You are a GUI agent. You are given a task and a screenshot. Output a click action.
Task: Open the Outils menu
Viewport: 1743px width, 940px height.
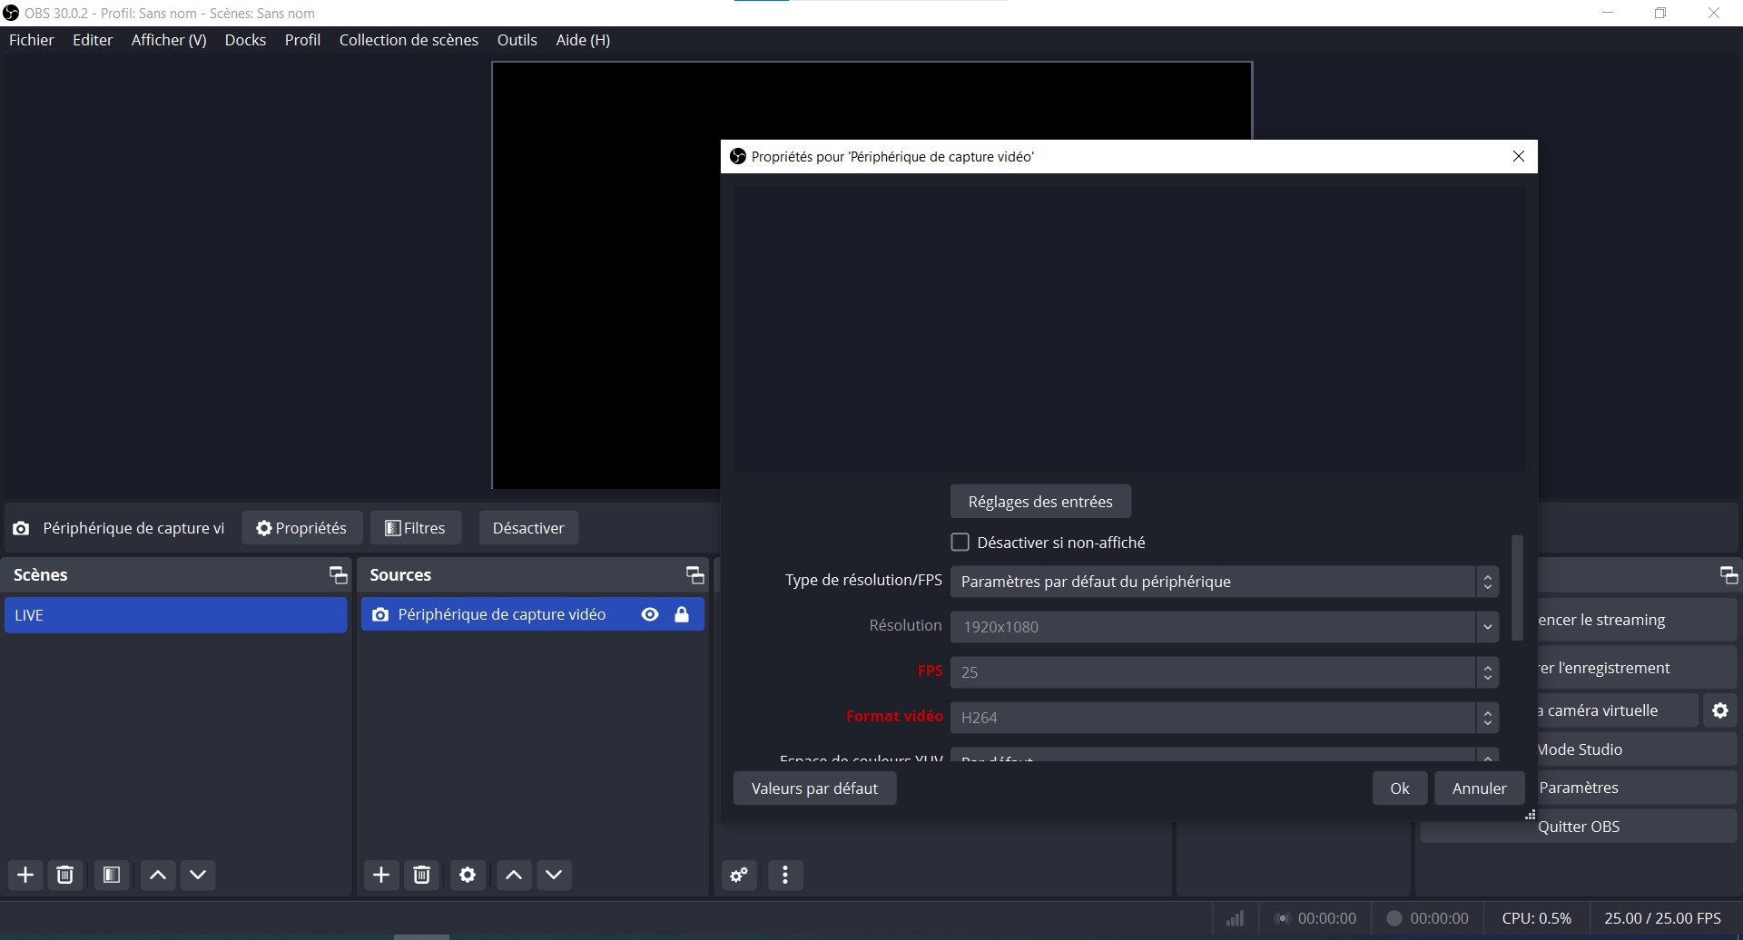coord(517,40)
